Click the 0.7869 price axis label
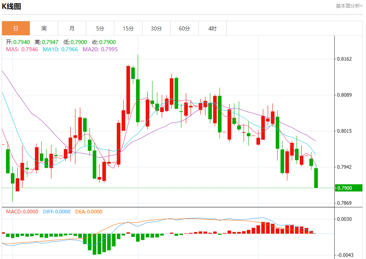This screenshot has height=259, width=366. point(344,203)
